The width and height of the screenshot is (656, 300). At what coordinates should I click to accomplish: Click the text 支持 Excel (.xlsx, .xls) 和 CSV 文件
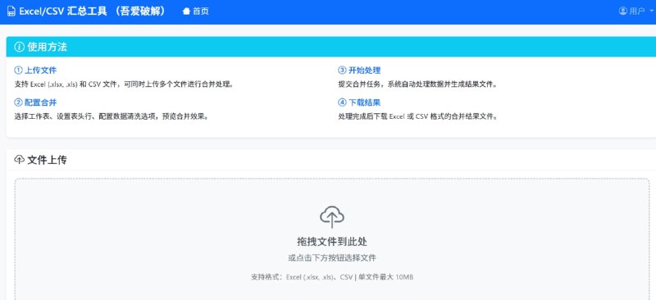[66, 84]
